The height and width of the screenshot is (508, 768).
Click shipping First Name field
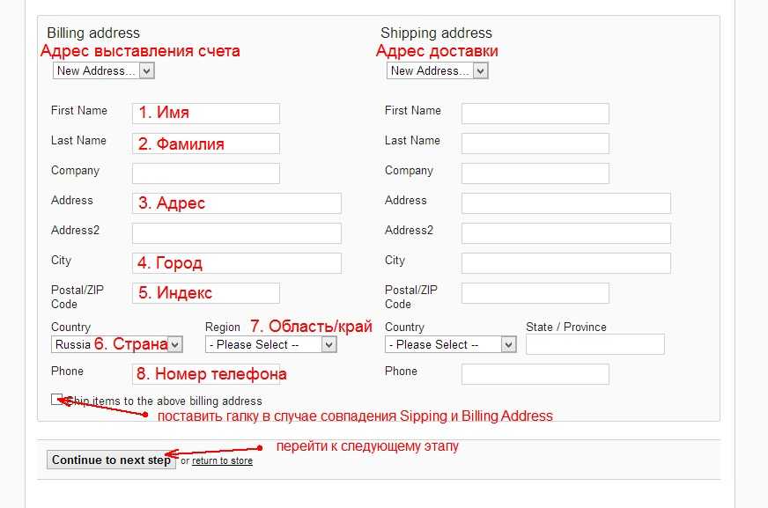pos(535,113)
